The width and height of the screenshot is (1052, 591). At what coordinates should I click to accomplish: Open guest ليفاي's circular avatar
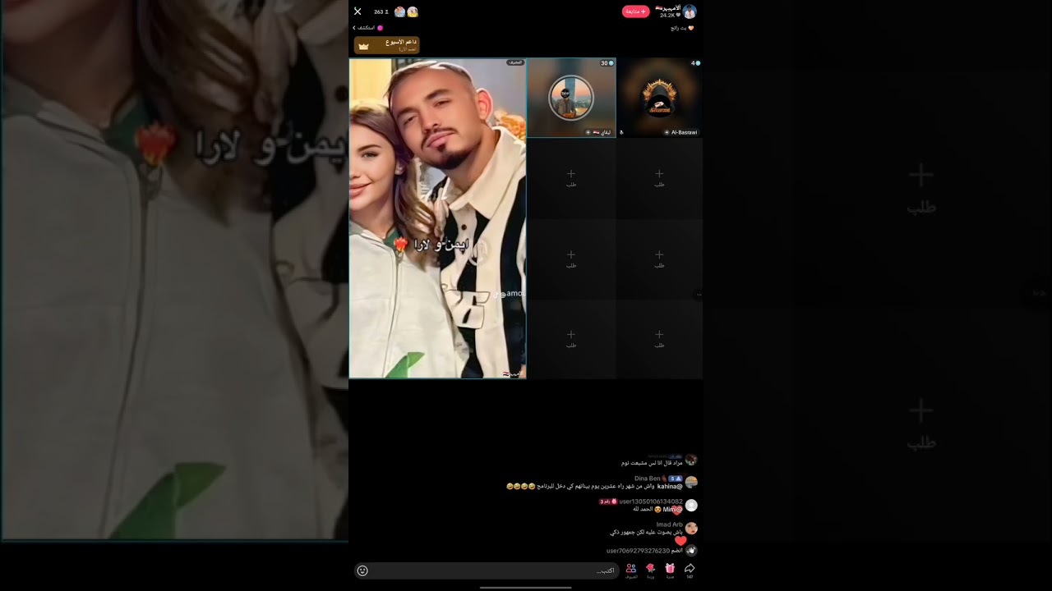pos(570,98)
